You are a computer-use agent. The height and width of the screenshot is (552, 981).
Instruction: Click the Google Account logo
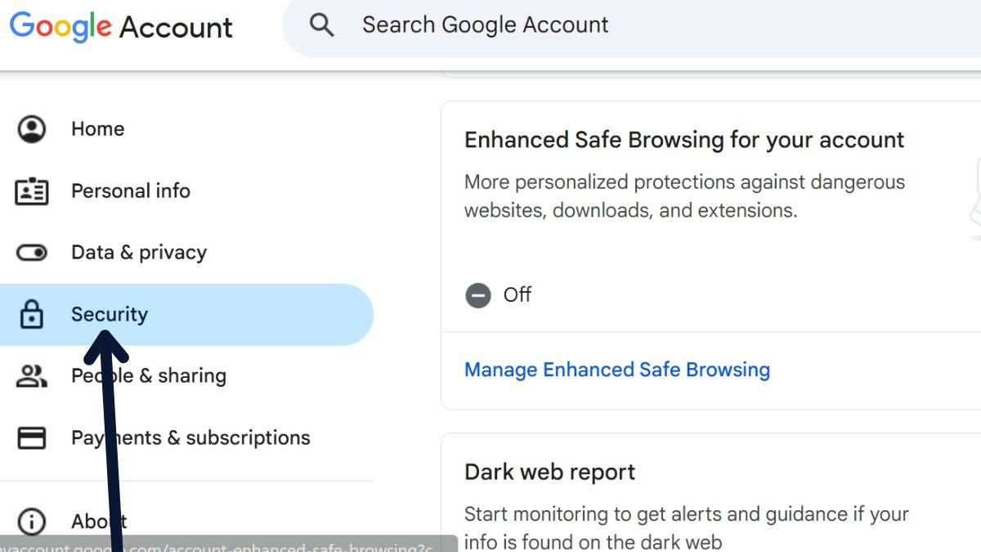point(121,27)
